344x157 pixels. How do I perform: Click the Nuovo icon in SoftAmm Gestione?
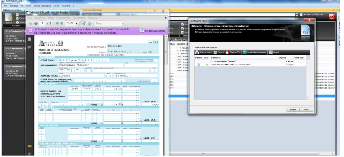tap(9, 18)
